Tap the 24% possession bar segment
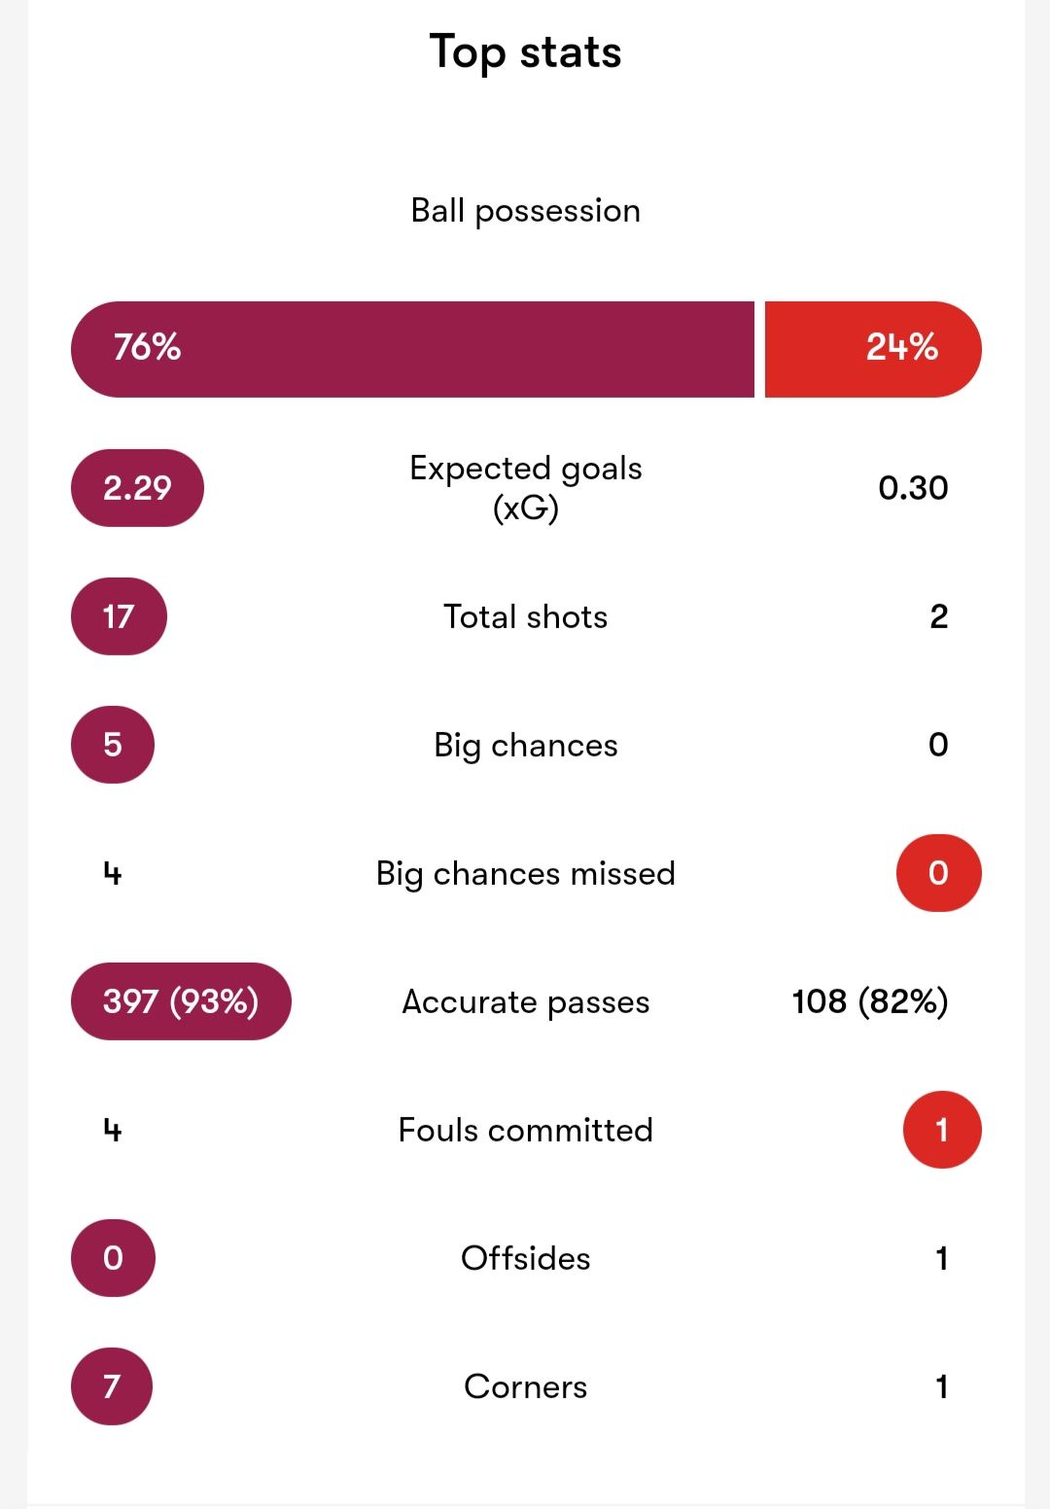Screen dimensions: 1050x1509 pyautogui.click(x=873, y=349)
